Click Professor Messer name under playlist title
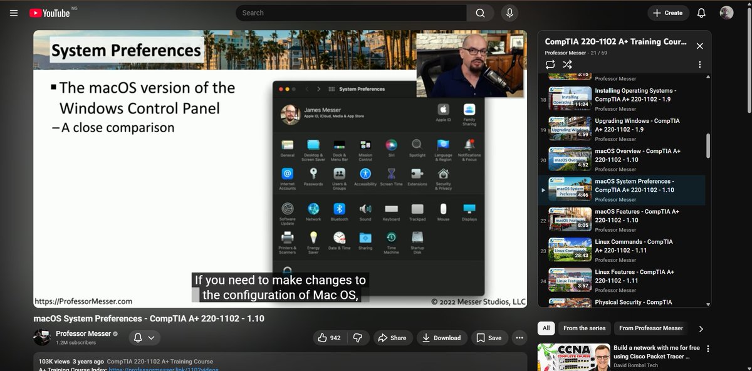This screenshot has height=371, width=752. (x=565, y=53)
